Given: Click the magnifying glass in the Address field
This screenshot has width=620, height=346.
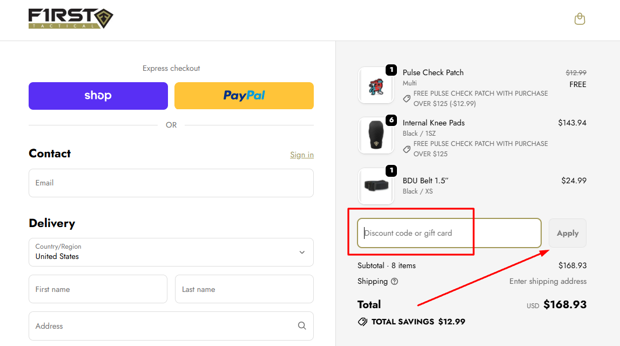Looking at the screenshot, I should [x=301, y=326].
